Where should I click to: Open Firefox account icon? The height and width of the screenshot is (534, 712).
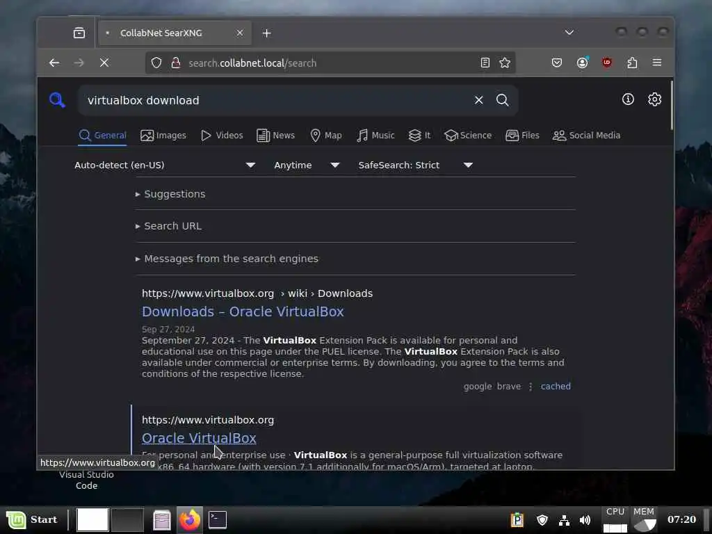pyautogui.click(x=582, y=63)
